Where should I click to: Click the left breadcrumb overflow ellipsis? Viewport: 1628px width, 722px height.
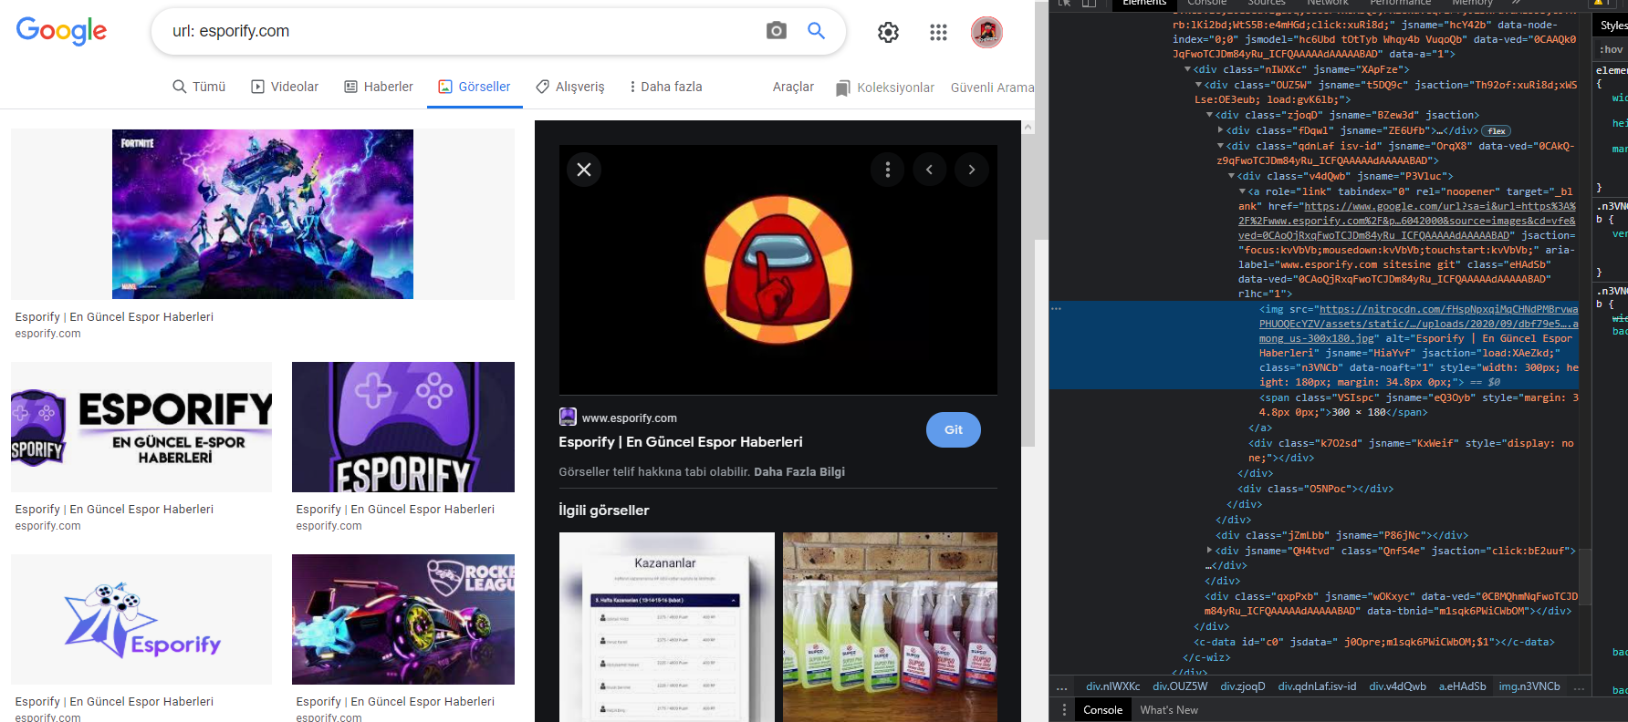[1062, 686]
